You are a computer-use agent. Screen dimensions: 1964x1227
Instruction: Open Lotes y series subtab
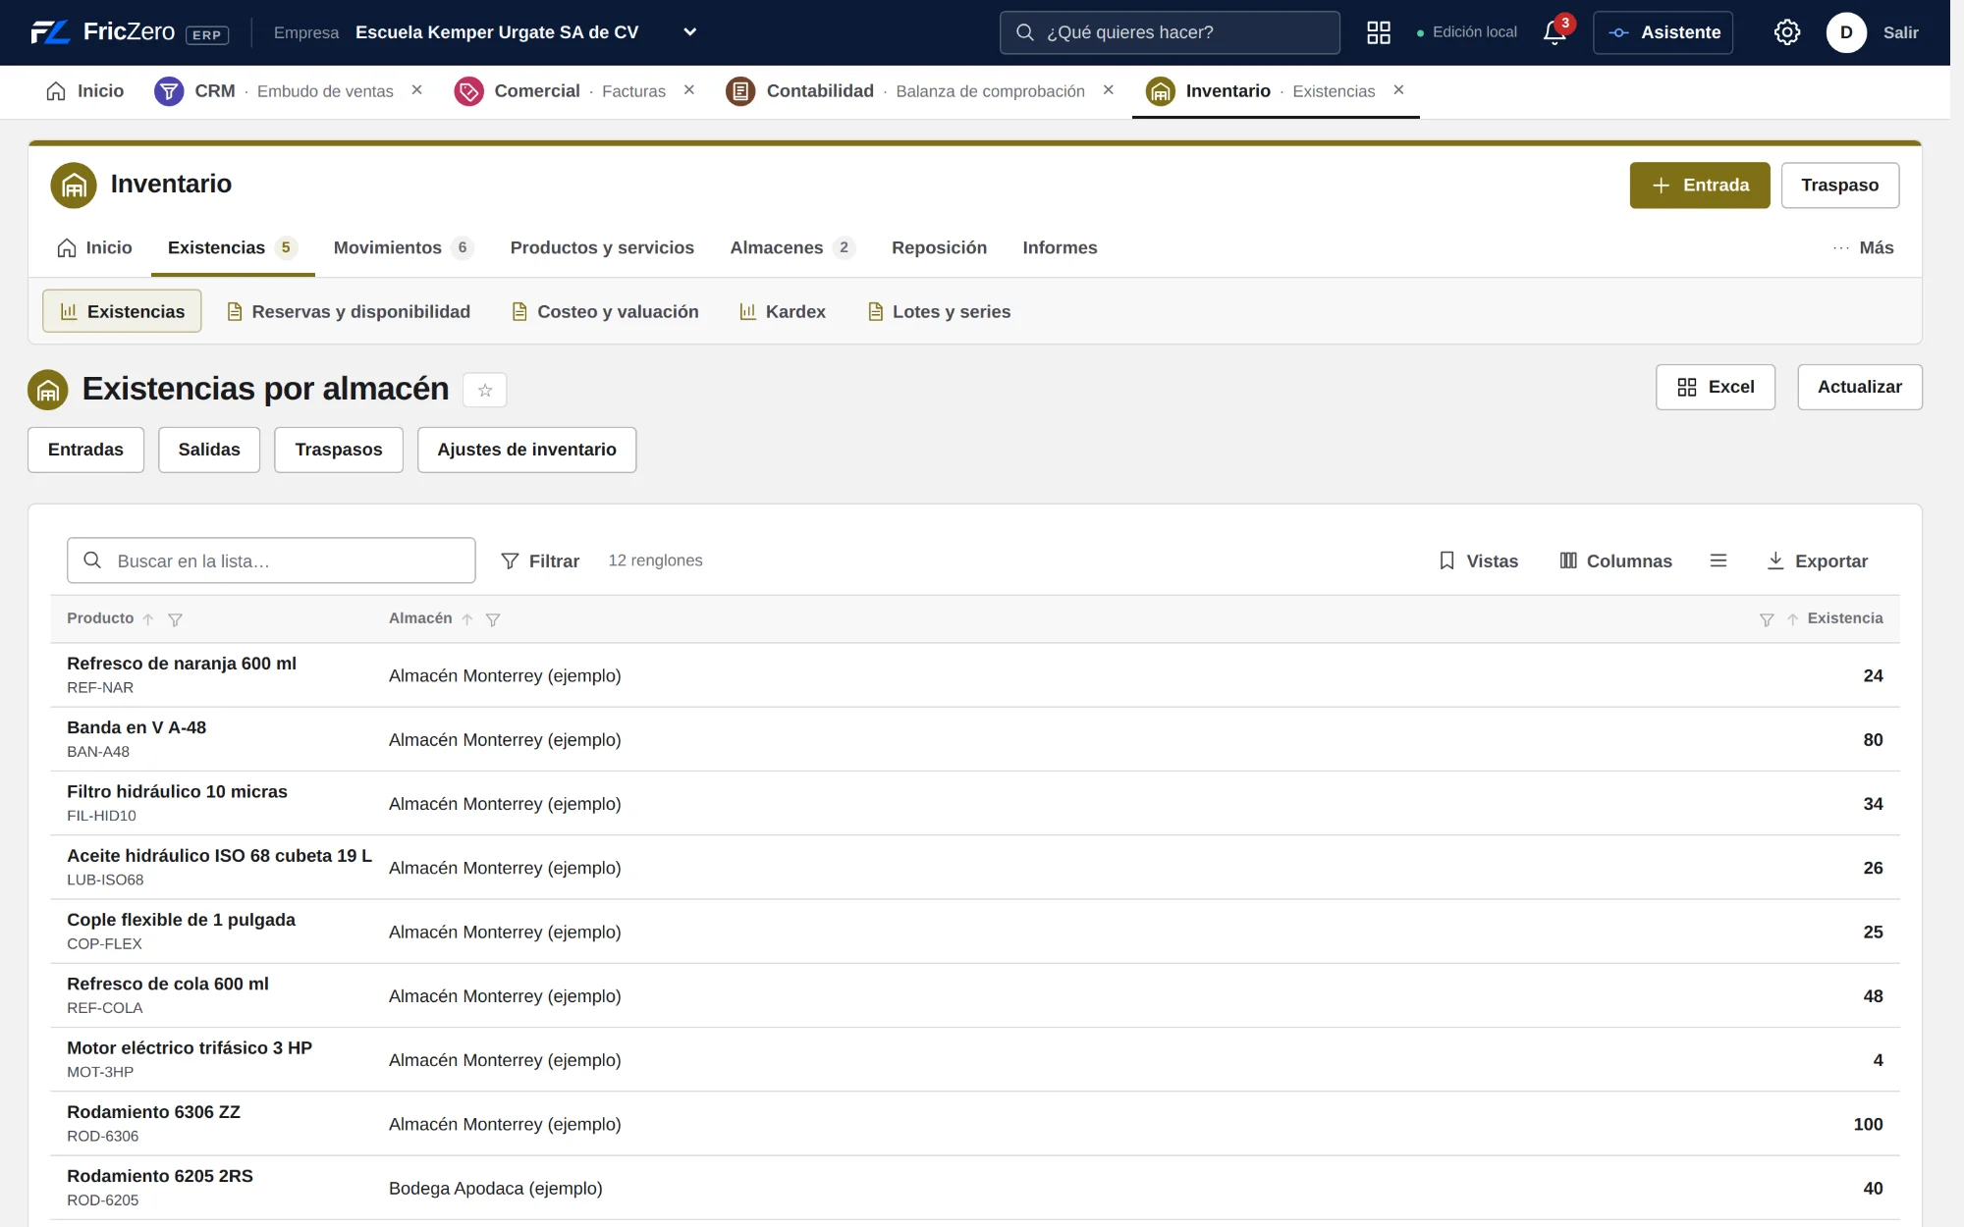click(940, 311)
